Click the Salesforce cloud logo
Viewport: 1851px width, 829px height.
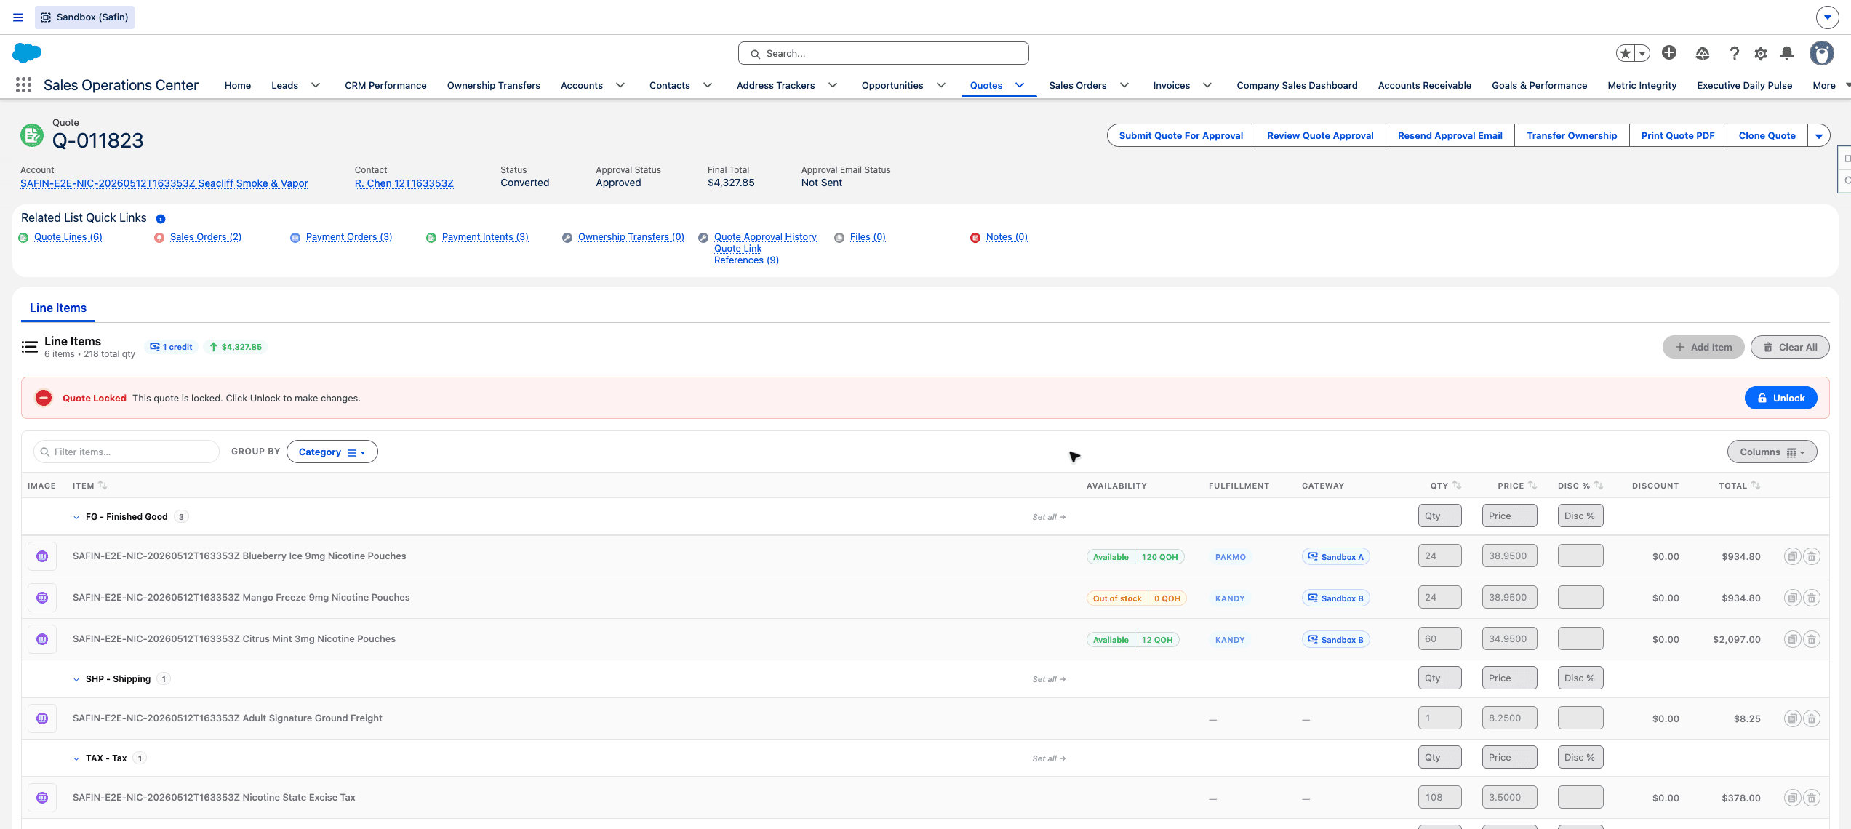[27, 53]
